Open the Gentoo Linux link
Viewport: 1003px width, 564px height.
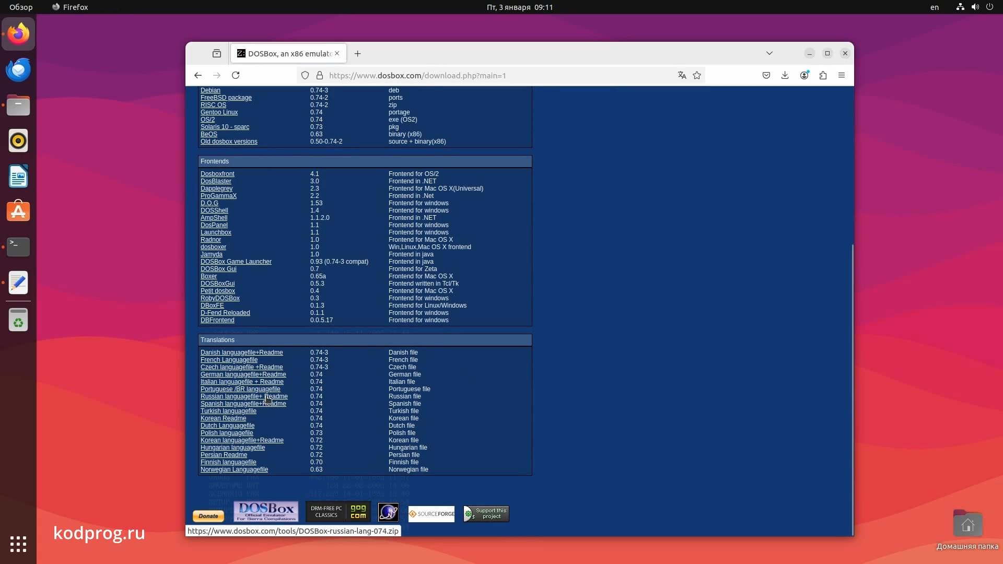[219, 112]
